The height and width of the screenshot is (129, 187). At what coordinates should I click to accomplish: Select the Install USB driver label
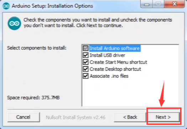108,55
